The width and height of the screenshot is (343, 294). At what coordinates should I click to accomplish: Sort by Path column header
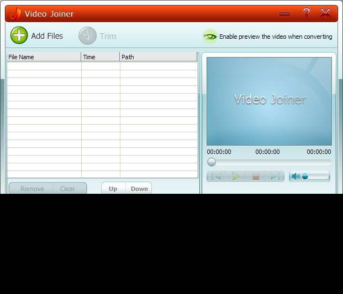click(159, 57)
